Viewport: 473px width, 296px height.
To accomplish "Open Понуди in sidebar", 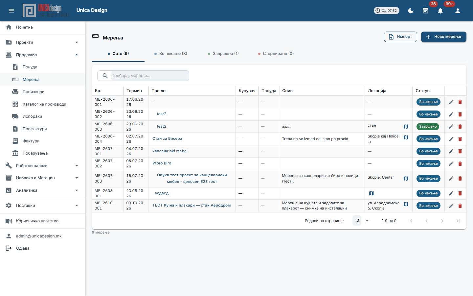I will coord(43,67).
